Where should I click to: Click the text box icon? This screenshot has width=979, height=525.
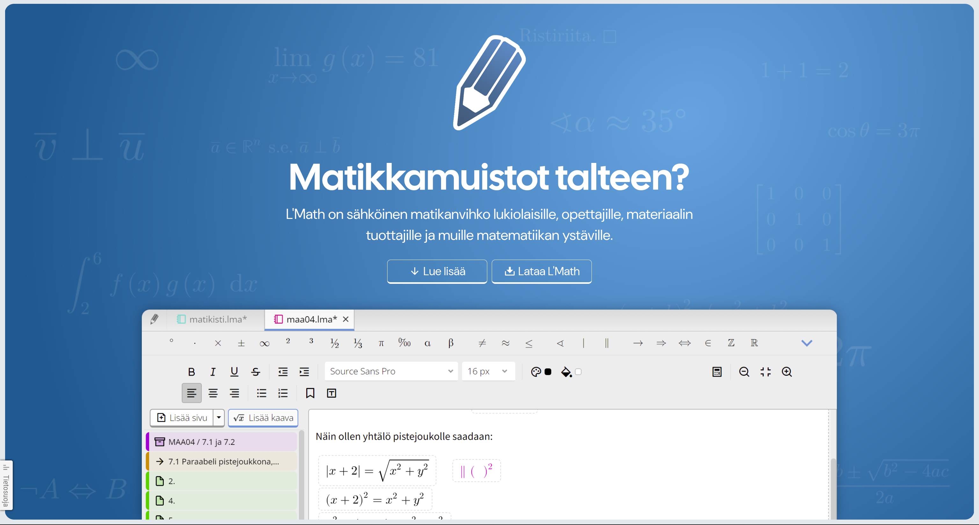pyautogui.click(x=331, y=393)
